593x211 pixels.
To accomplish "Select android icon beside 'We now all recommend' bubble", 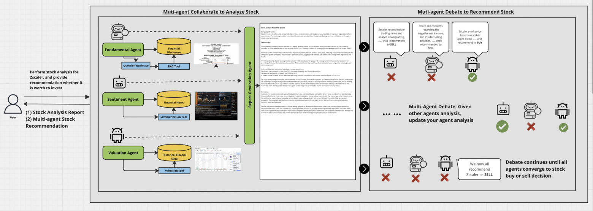I will [446, 163].
